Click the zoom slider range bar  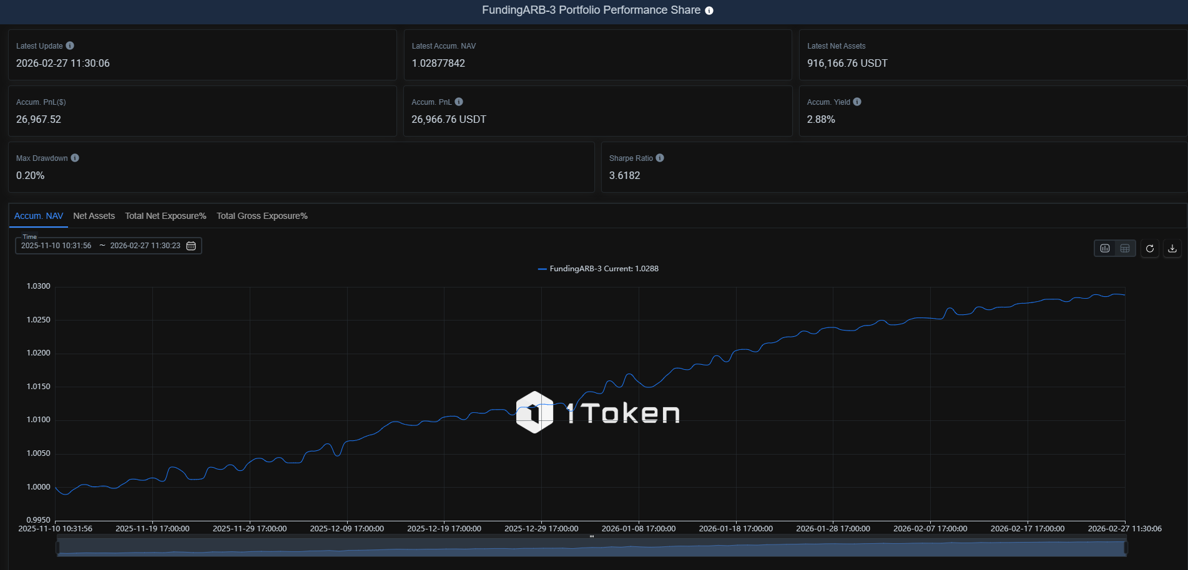pos(592,548)
